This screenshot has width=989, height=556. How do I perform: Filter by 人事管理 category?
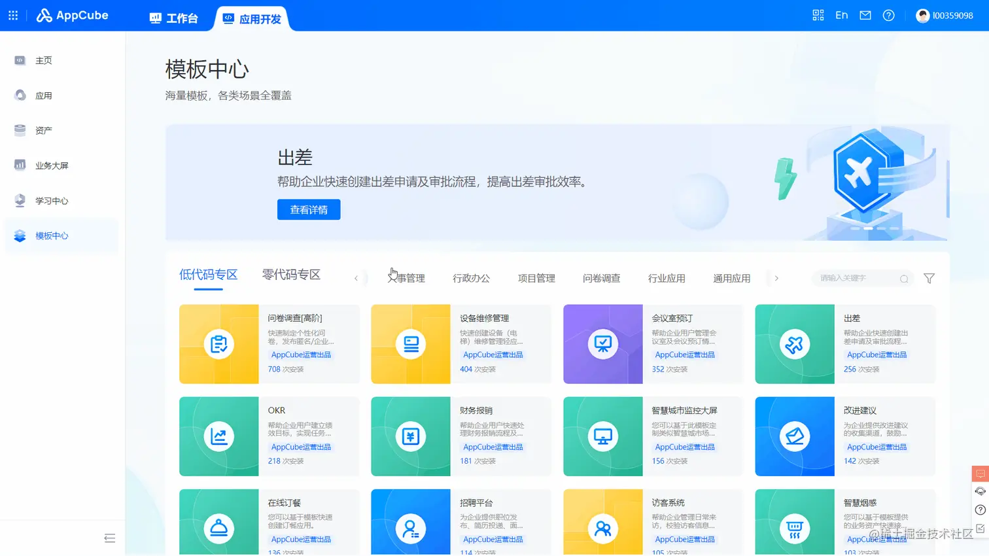(x=406, y=278)
